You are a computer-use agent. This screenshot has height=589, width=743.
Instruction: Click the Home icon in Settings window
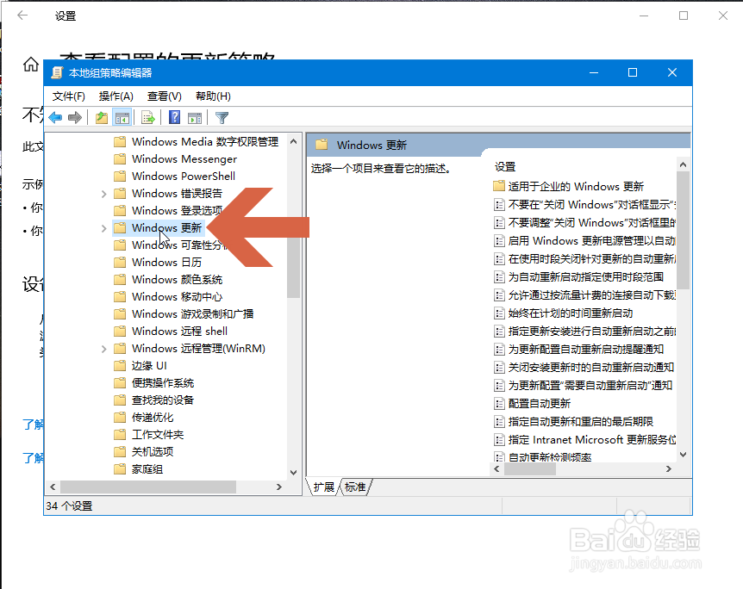point(31,64)
